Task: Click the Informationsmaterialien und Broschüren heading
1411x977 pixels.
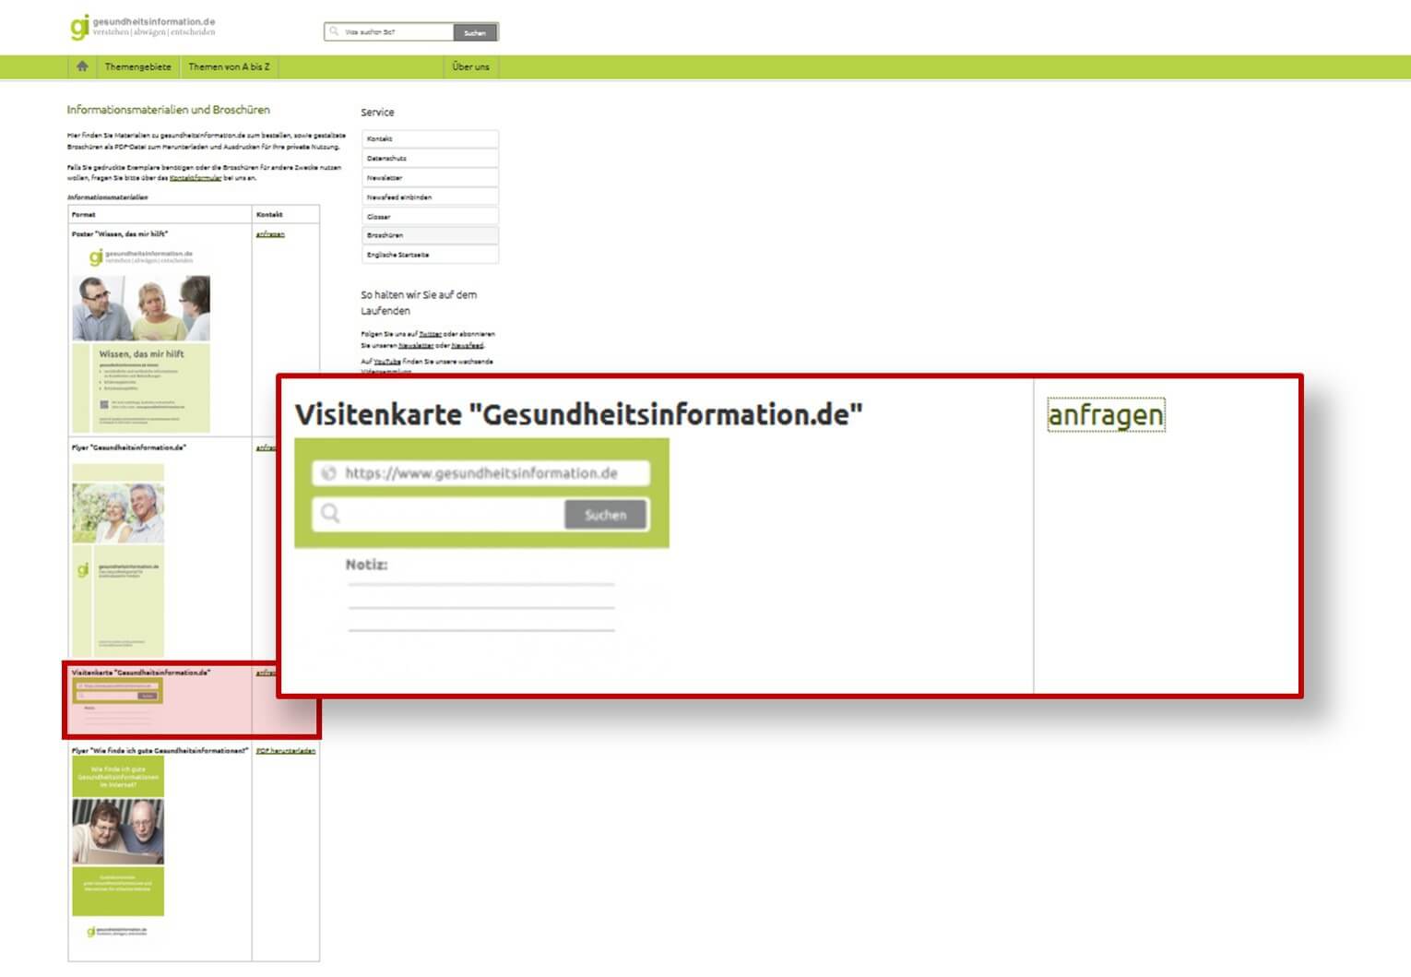Action: [x=169, y=110]
